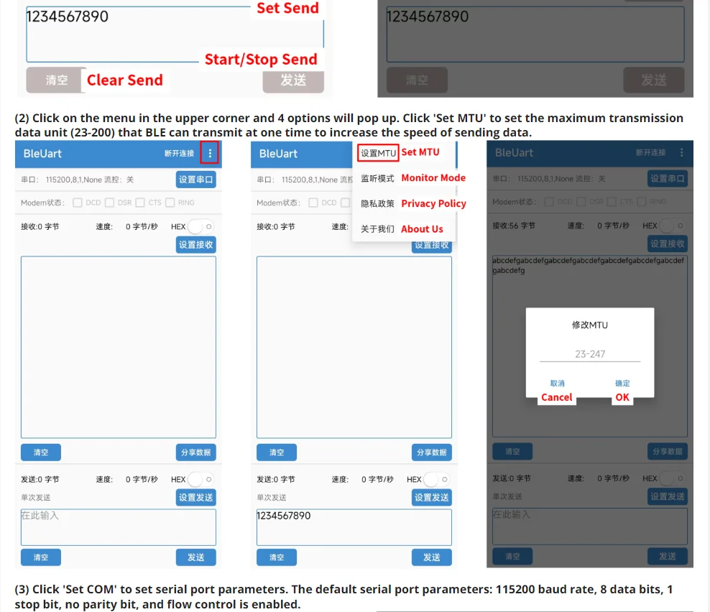Focus the 在此输入 field in left screenshot
Image resolution: width=710 pixels, height=612 pixels.
coord(118,527)
